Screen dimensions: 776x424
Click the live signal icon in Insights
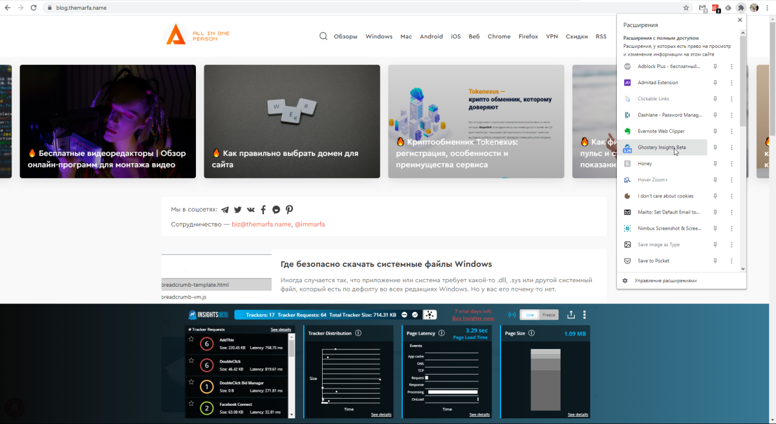512,315
